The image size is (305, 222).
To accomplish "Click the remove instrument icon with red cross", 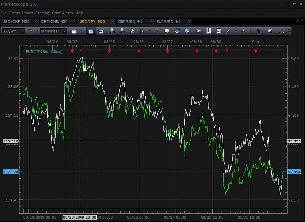I will (x=30, y=31).
